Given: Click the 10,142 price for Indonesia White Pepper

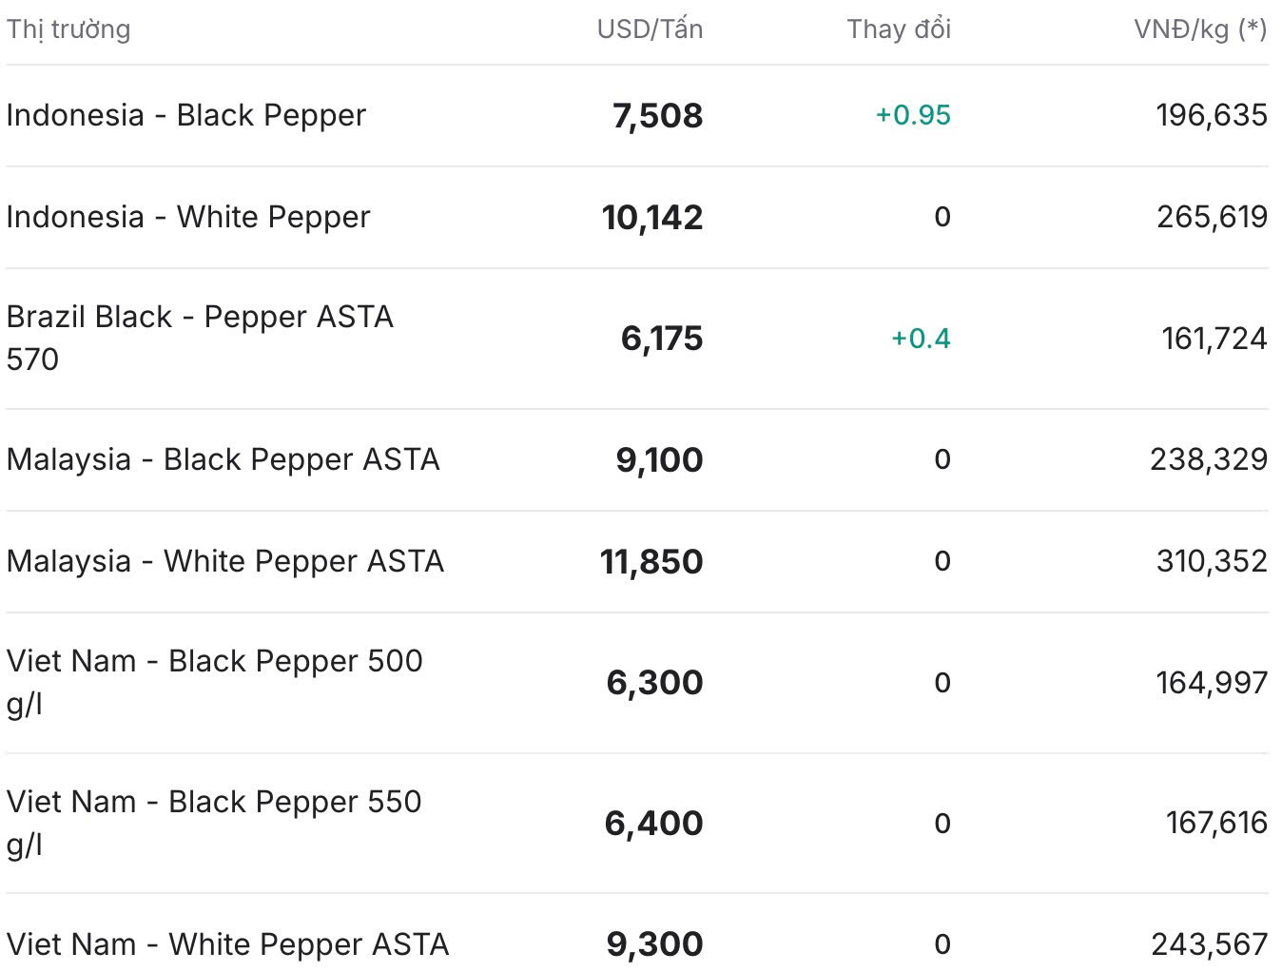Looking at the screenshot, I should (652, 218).
